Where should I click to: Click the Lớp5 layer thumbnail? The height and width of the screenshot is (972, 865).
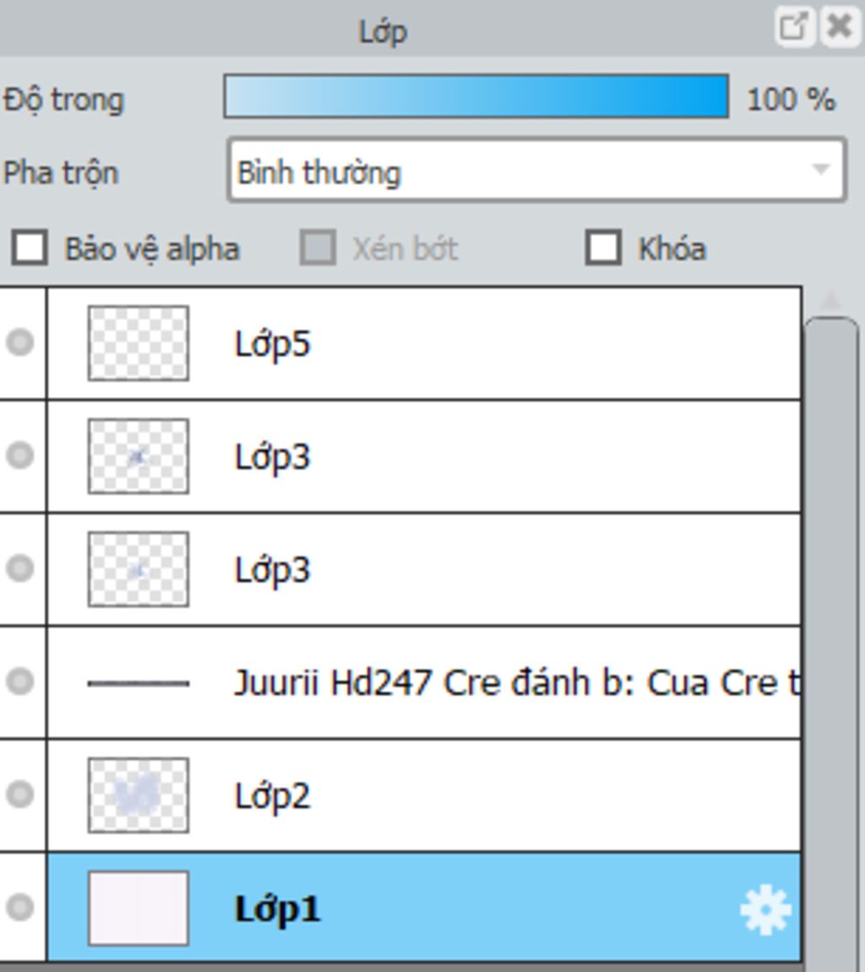[138, 343]
